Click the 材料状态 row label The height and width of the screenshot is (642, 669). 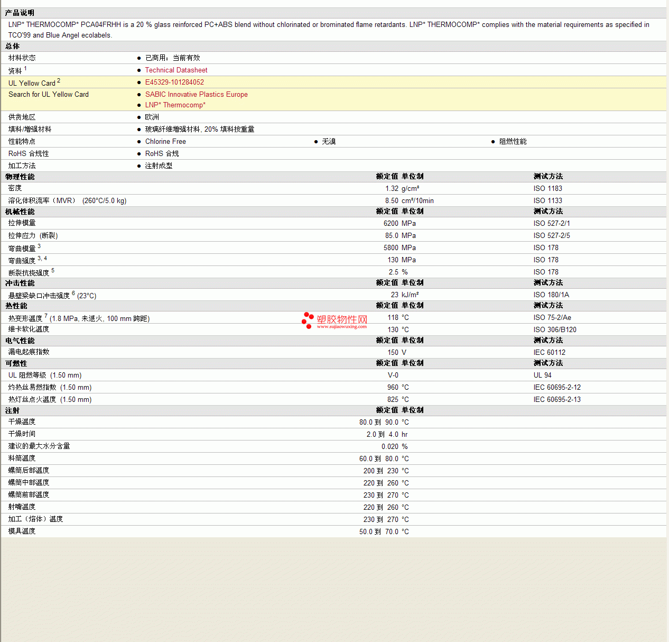point(22,58)
